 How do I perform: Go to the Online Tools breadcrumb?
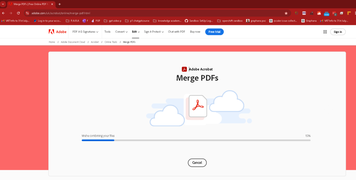pyautogui.click(x=111, y=42)
